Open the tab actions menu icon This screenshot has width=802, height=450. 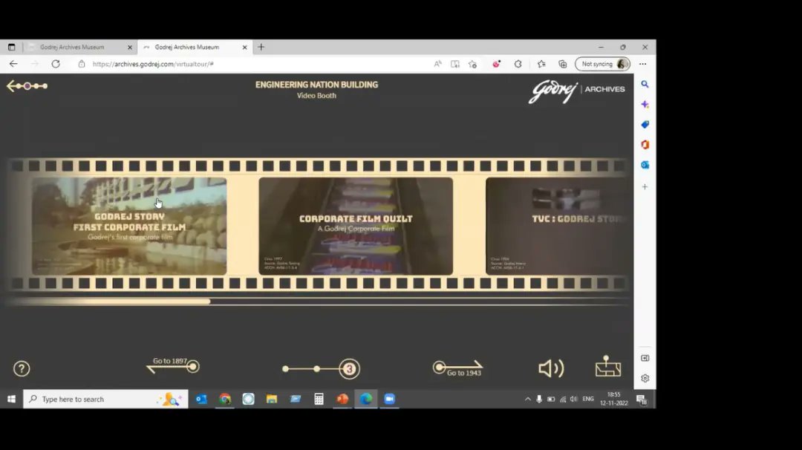(x=11, y=47)
